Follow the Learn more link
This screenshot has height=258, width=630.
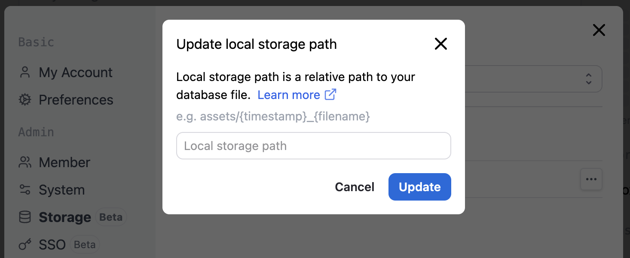[x=289, y=95]
